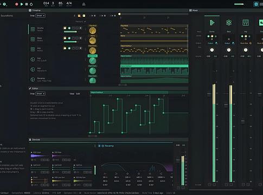Click the Drums mixer pan knob
263x195 pixels.
tap(212, 50)
